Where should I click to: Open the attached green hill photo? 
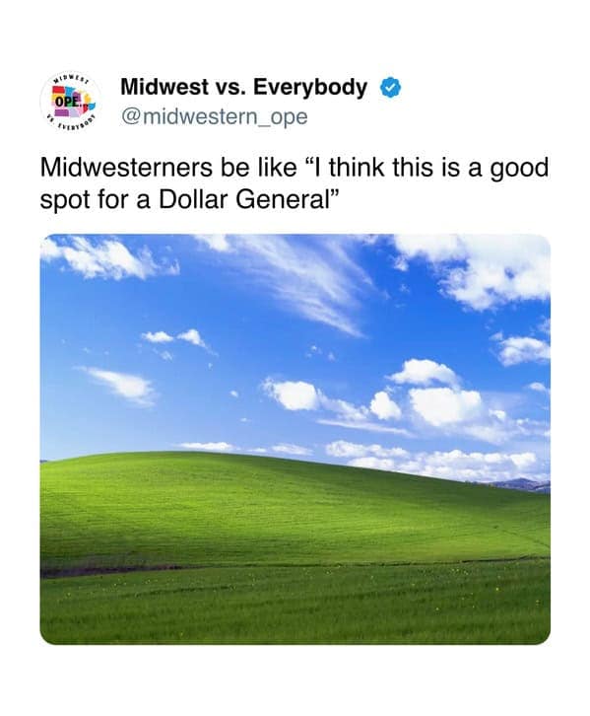295,439
